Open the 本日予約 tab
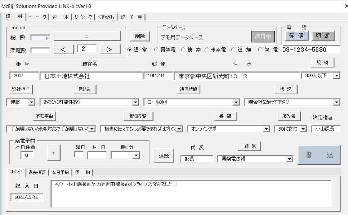This screenshot has width=348, height=215. 61,172
